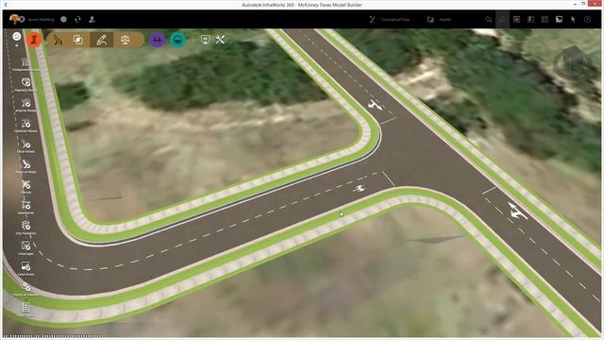This screenshot has width=604, height=340.
Task: Open the create and manage model icon
Action: tap(78, 40)
